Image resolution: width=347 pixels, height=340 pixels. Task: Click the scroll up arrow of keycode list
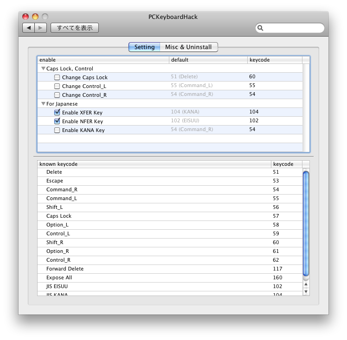[x=306, y=284]
